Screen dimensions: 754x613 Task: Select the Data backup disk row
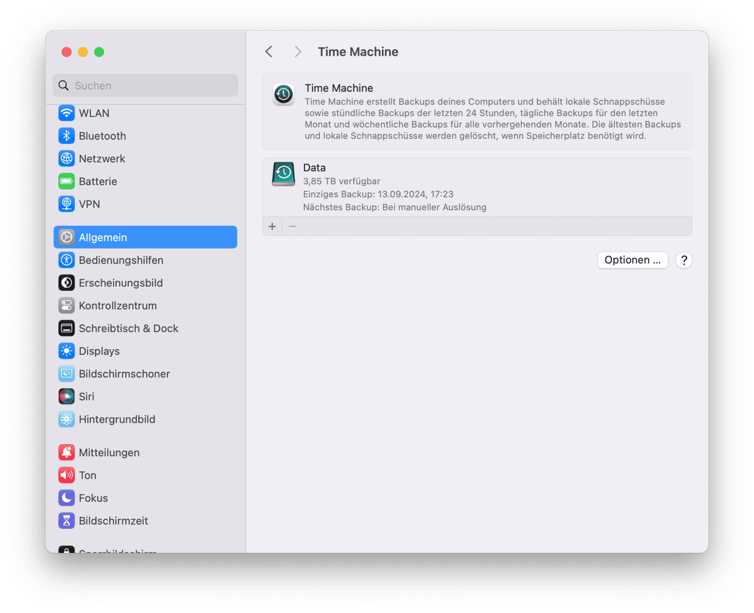(x=477, y=187)
